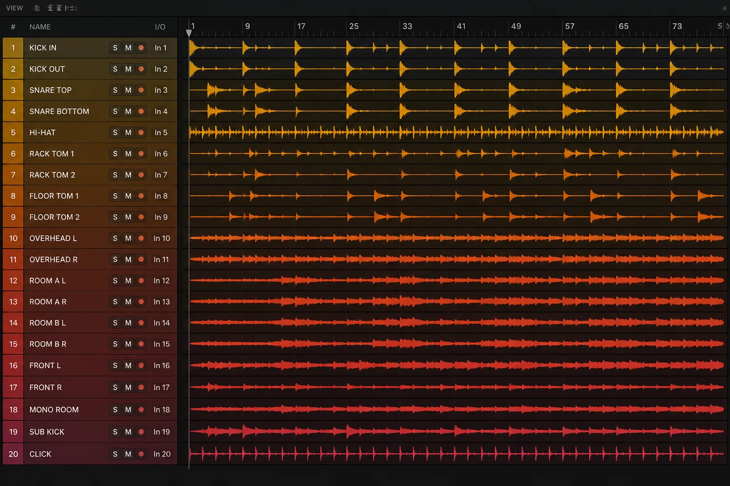Click the # column header

click(13, 27)
